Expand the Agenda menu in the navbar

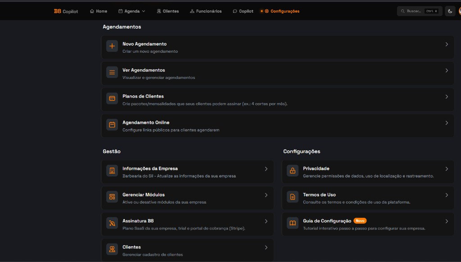click(131, 11)
